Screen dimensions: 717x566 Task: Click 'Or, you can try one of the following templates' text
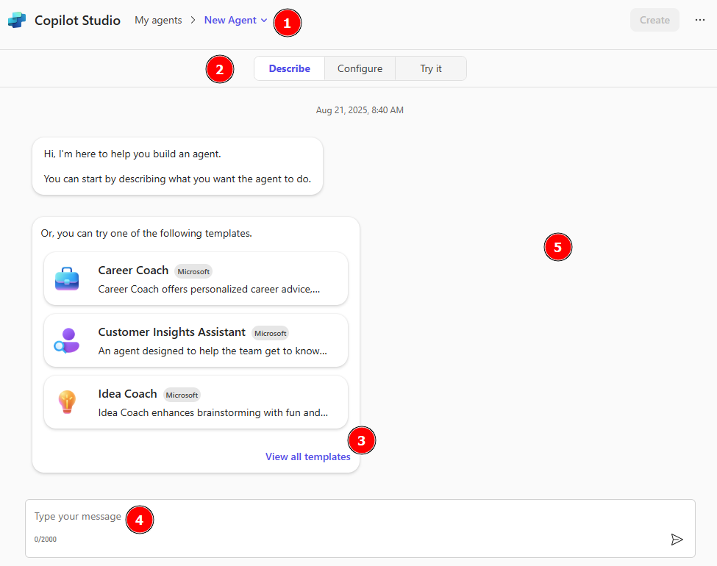pos(146,233)
